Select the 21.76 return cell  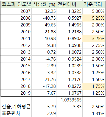click(x=44, y=79)
